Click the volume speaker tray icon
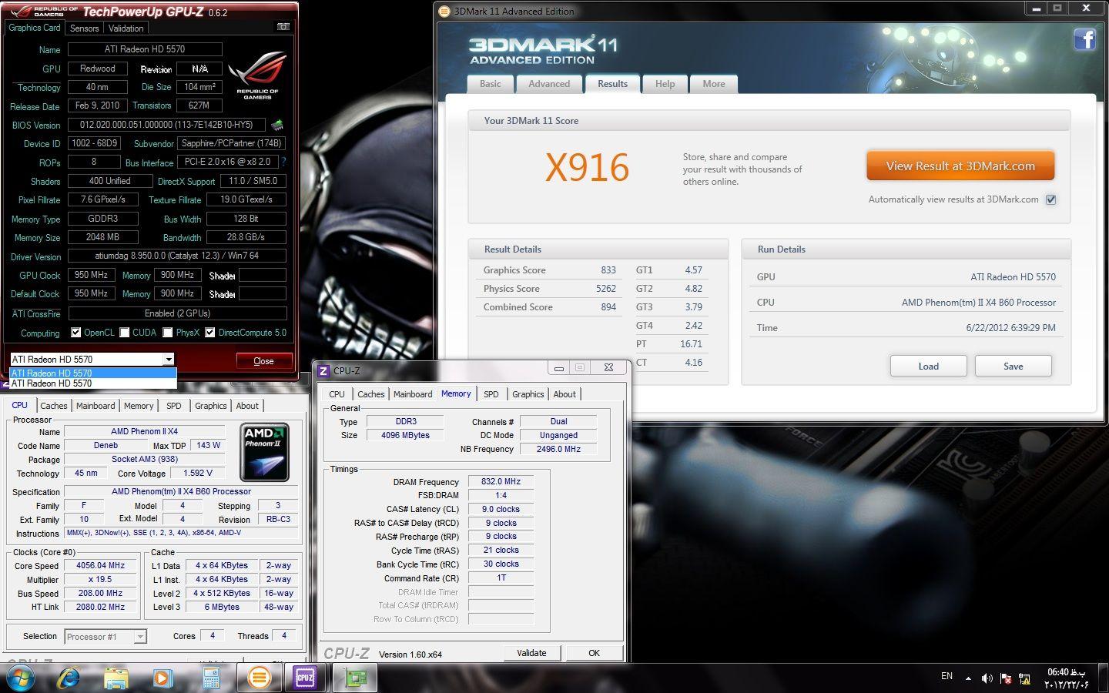The image size is (1109, 693). tap(987, 678)
